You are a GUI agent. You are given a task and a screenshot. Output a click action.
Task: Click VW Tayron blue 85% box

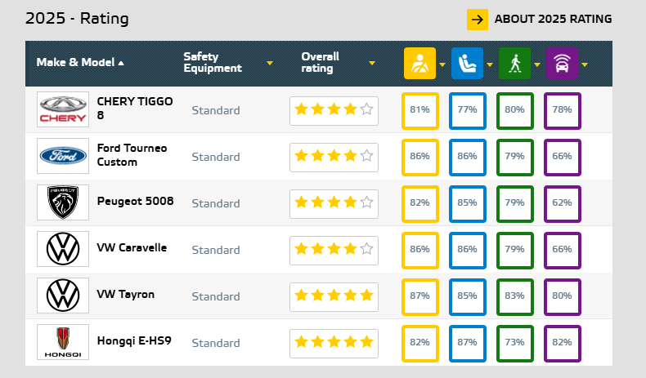(x=467, y=296)
